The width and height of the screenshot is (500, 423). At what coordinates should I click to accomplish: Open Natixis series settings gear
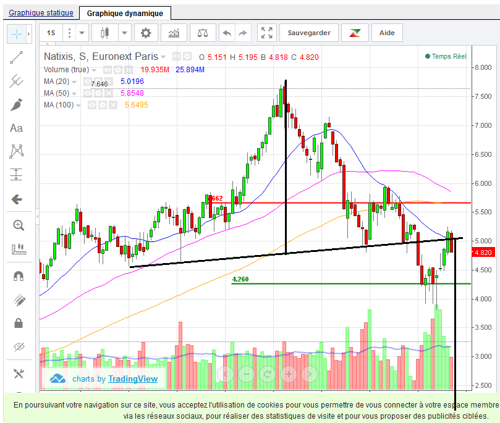pyautogui.click(x=187, y=57)
